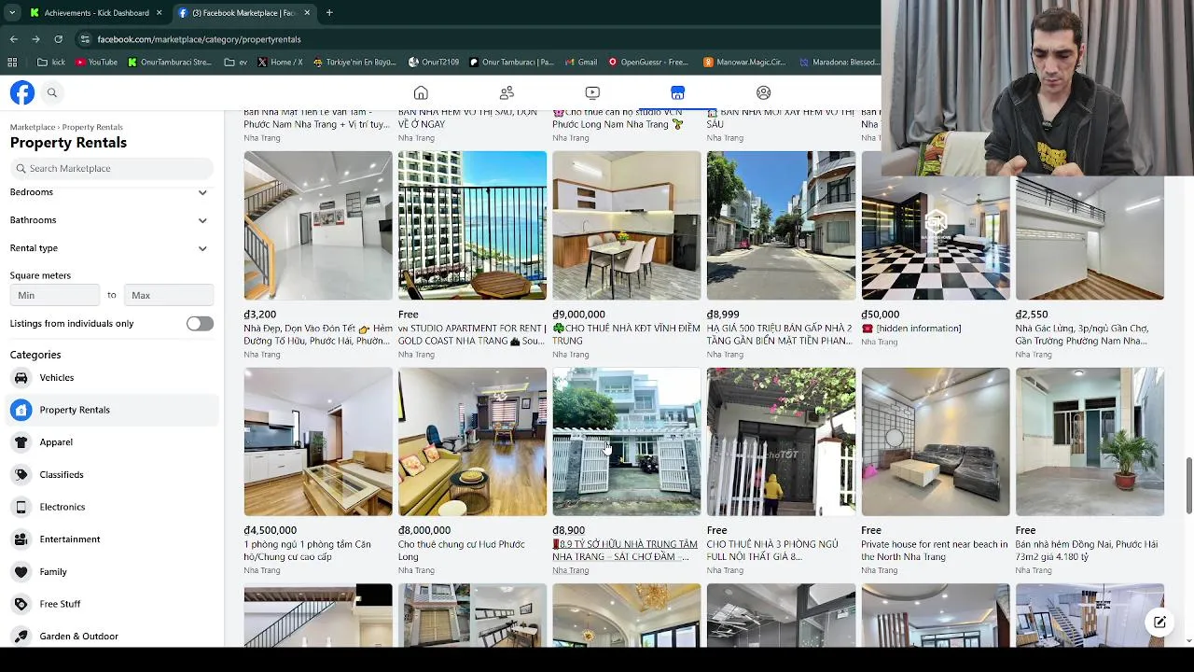The image size is (1194, 672).
Task: Open the Video/Watch icon in top navigation
Action: [x=592, y=92]
